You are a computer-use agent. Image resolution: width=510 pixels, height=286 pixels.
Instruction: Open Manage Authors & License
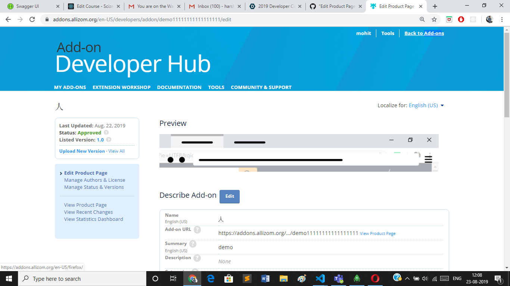[x=94, y=180]
